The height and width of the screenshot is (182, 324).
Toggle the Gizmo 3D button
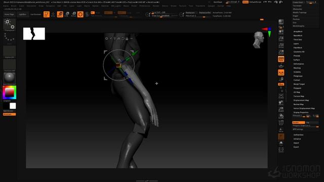pos(80,14)
